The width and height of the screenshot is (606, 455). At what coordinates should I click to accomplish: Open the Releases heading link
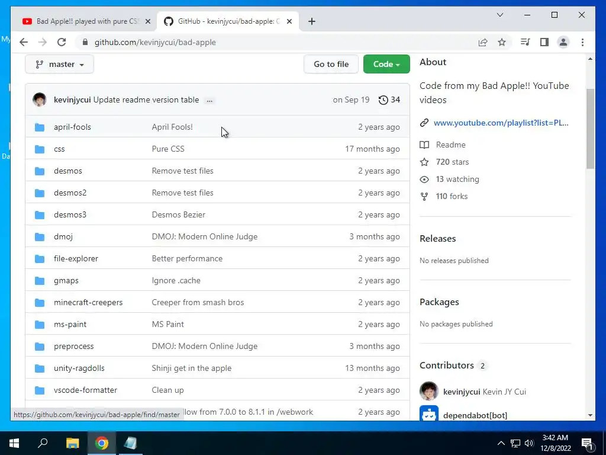(x=437, y=238)
